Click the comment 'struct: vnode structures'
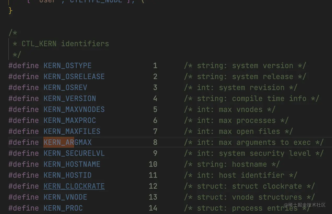The height and width of the screenshot is (214, 332). 250,197
